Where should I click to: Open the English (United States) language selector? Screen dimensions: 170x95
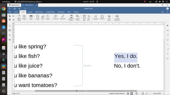(117, 93)
